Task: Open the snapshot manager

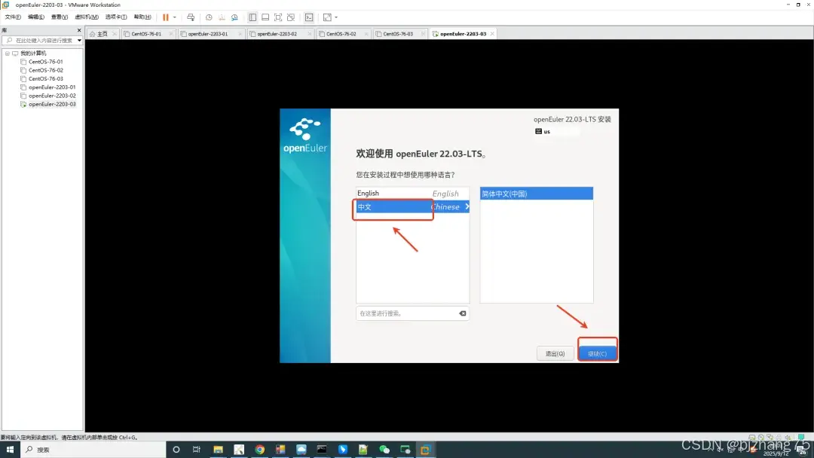Action: (x=235, y=17)
